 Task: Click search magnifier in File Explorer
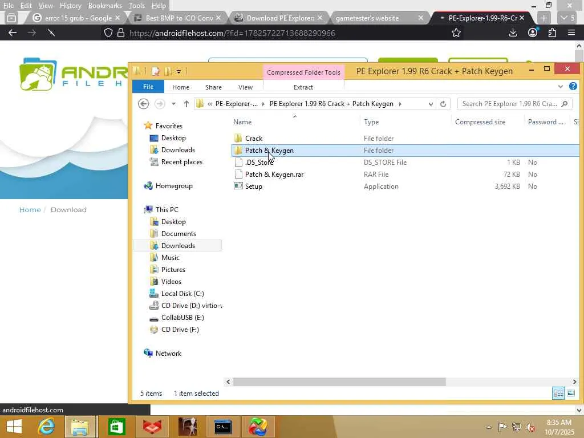[565, 104]
